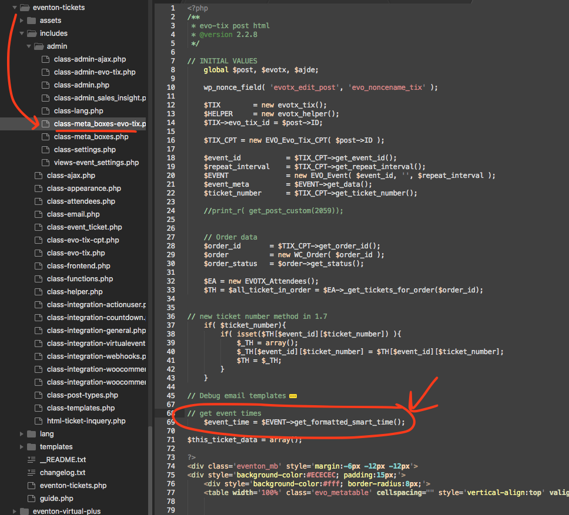This screenshot has height=515, width=569.
Task: Click the eventon-virtual-plus folder icon
Action: point(24,511)
